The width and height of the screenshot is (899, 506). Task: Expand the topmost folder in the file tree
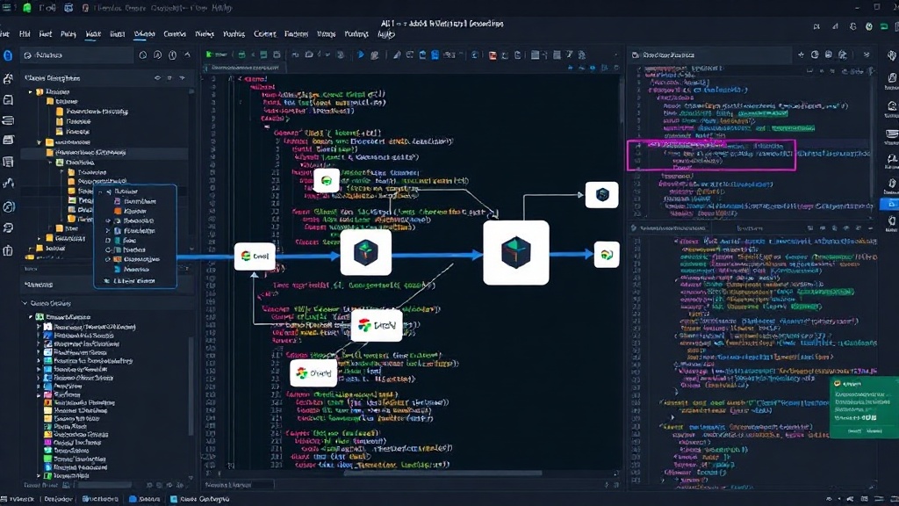point(31,91)
